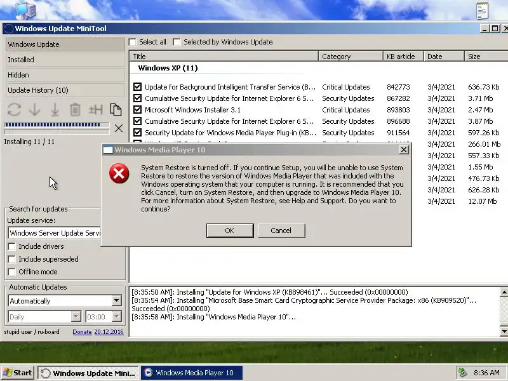Switch to Windows Update MiniTool taskbar button
Screen dimensions: 508x381
click(88, 373)
